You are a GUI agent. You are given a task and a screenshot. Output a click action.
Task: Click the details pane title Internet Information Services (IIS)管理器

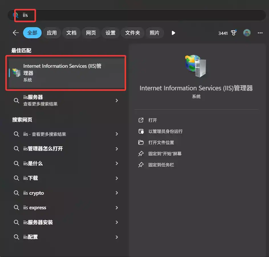196,88
